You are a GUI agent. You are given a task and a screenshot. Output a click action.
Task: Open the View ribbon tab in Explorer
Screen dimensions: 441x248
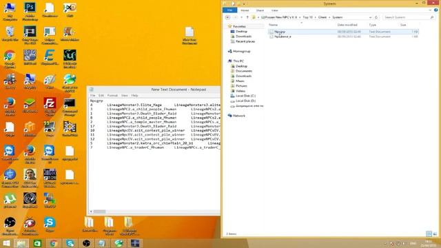[x=274, y=10]
